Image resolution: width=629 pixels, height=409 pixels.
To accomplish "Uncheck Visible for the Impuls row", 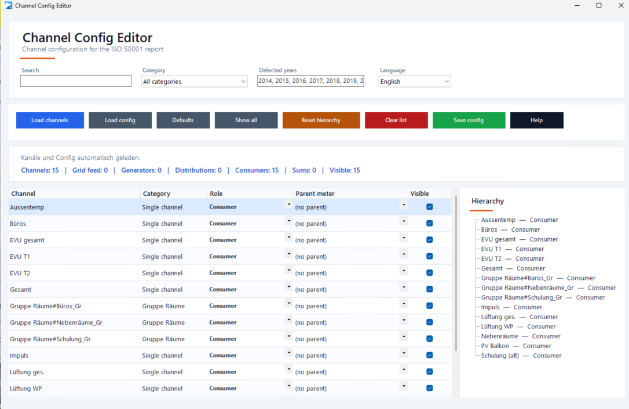I will (x=430, y=355).
